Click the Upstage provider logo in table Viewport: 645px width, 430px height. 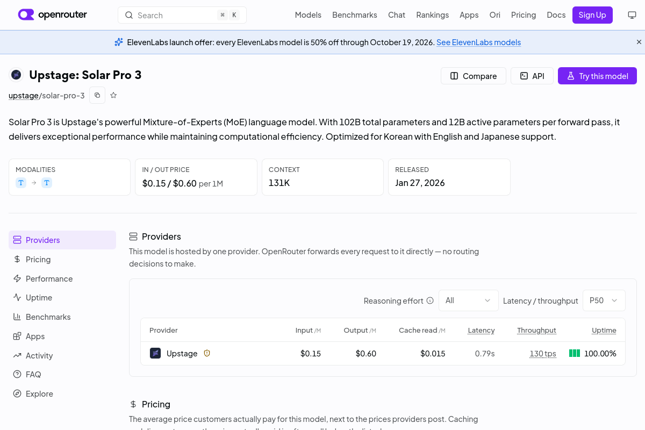click(x=155, y=353)
